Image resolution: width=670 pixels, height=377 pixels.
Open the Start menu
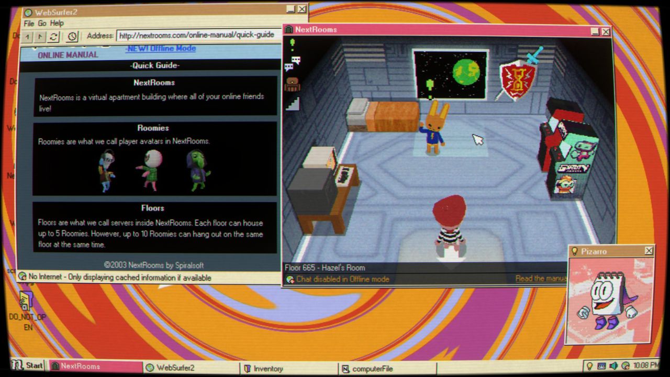tap(28, 365)
